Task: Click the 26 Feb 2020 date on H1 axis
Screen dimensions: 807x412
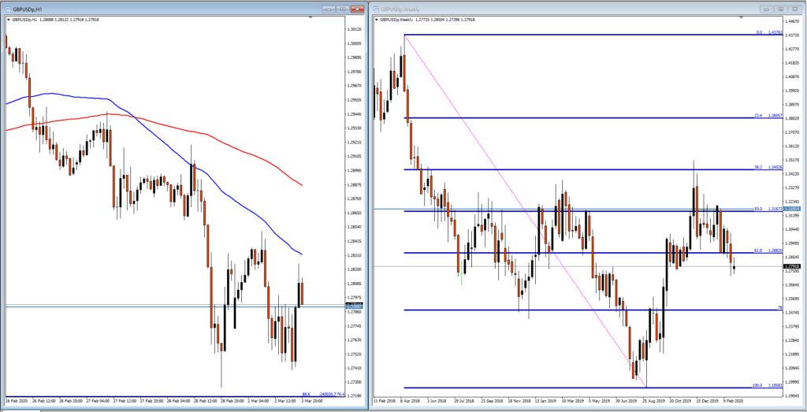Action: [x=16, y=399]
